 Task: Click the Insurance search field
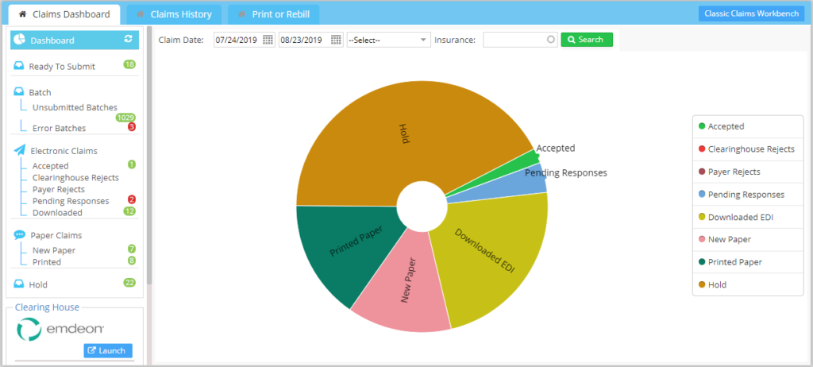click(520, 40)
